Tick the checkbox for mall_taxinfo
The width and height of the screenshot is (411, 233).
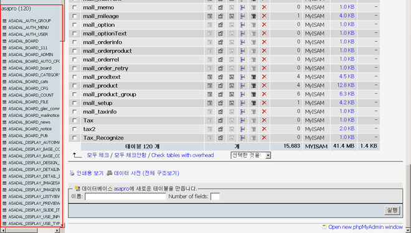click(75, 112)
